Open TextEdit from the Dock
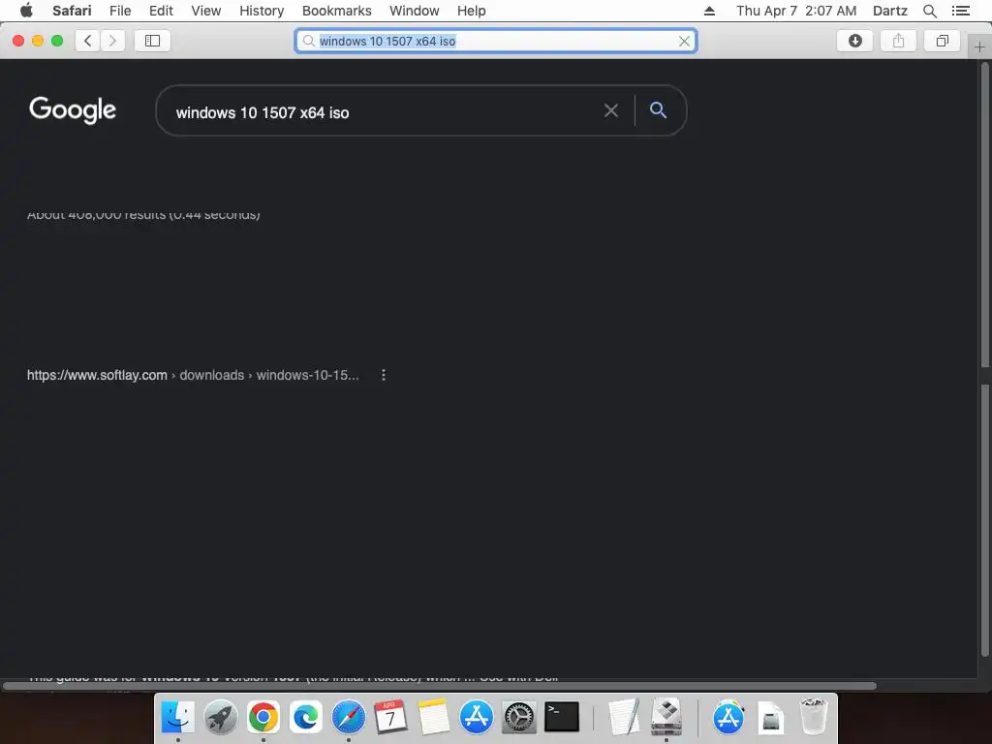 click(x=624, y=717)
